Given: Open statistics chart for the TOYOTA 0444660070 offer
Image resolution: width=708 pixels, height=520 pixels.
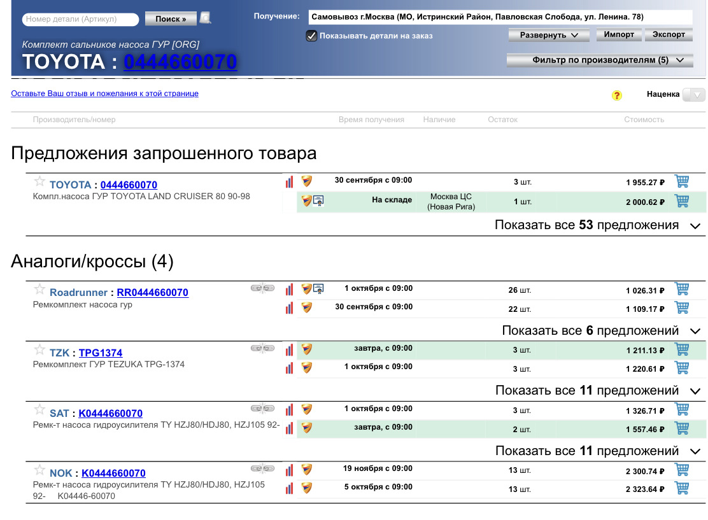Looking at the screenshot, I should [x=290, y=181].
